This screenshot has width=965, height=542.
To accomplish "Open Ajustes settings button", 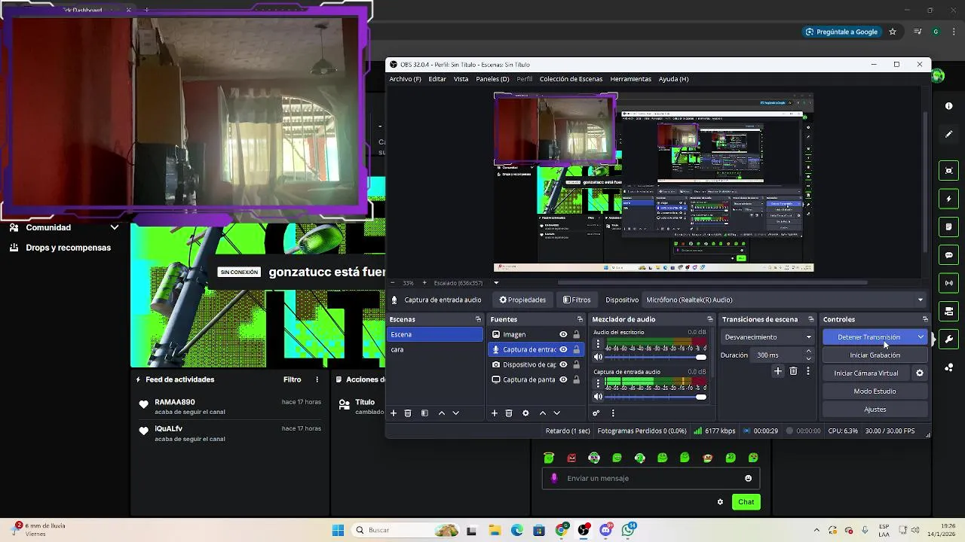I will [875, 410].
